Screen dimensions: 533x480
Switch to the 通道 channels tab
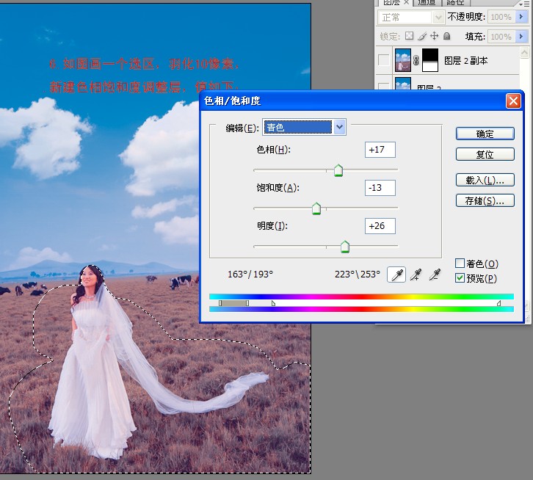pyautogui.click(x=427, y=3)
